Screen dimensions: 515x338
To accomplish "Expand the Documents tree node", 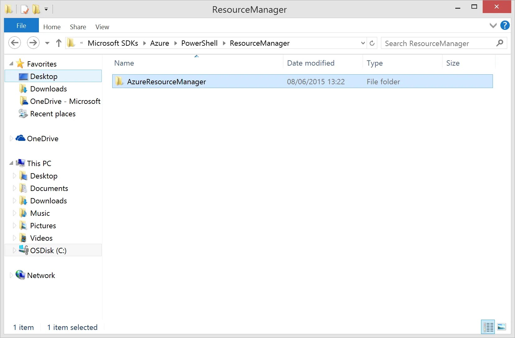I will coord(14,188).
